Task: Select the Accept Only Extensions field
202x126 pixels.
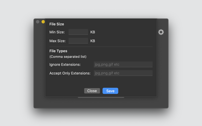Action: pyautogui.click(x=123, y=73)
